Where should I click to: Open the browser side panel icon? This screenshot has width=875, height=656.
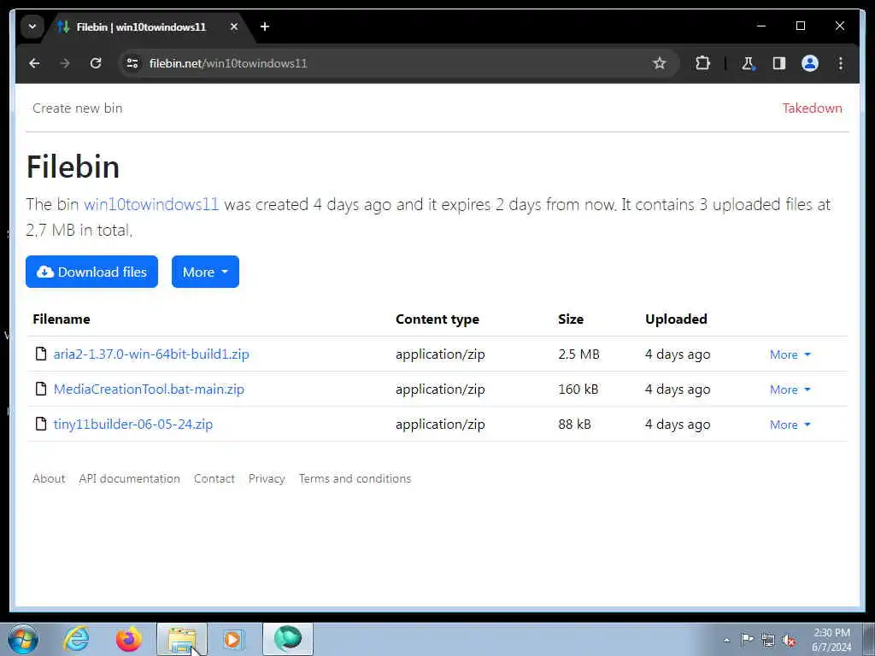pos(779,63)
